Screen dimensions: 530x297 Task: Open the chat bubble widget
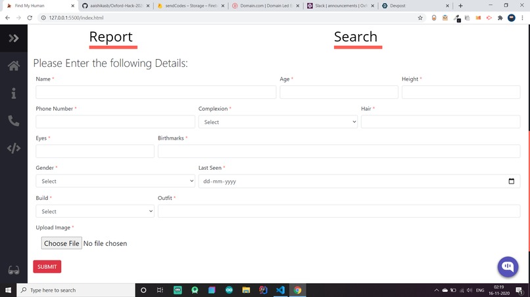(x=508, y=267)
